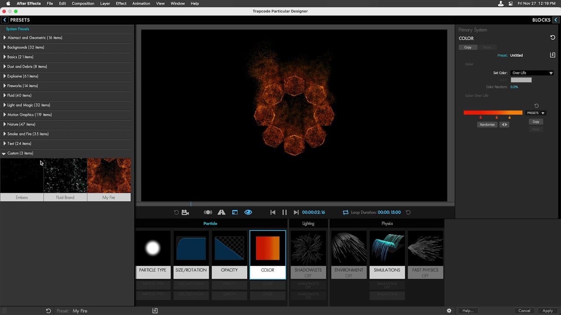The image size is (561, 315).
Task: Toggle the Environment block
Action: pos(348,255)
